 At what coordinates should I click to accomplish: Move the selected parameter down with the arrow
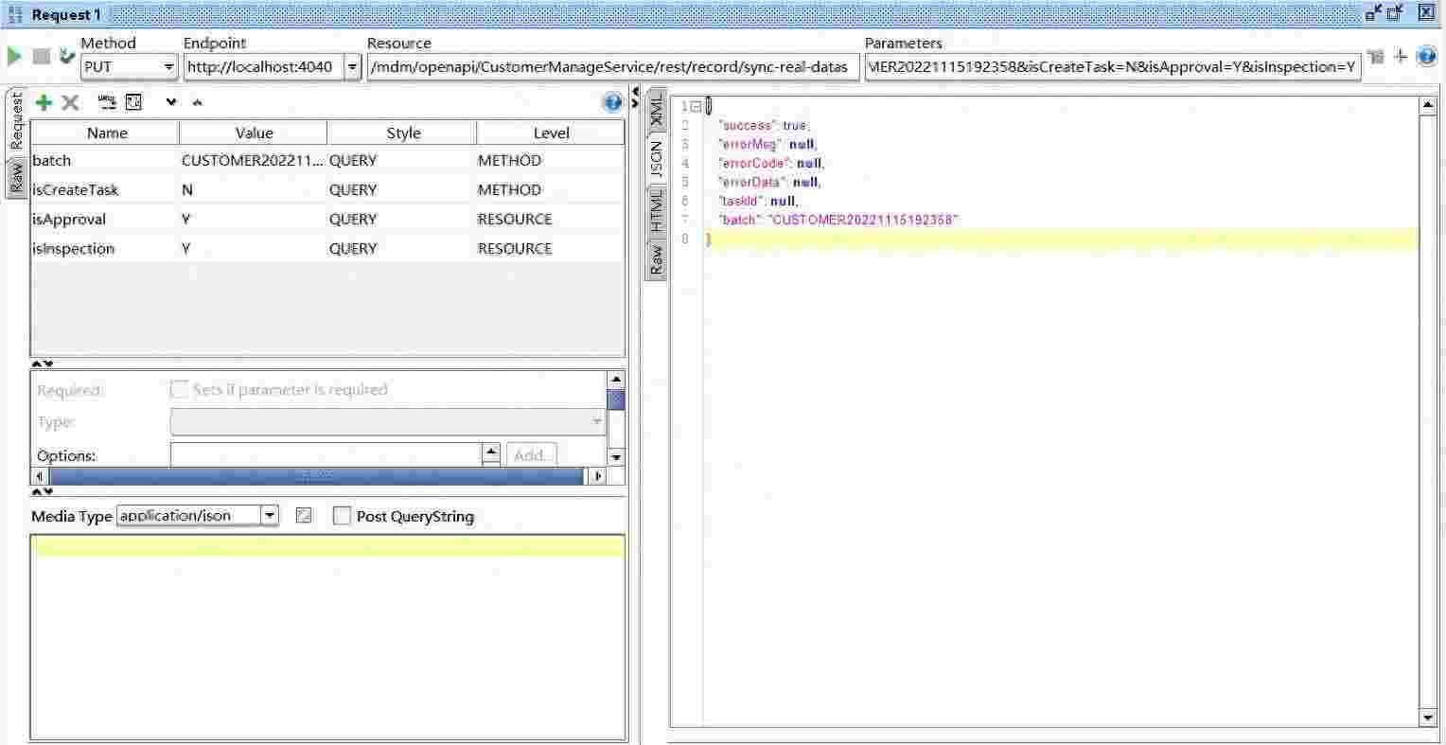pyautogui.click(x=171, y=102)
